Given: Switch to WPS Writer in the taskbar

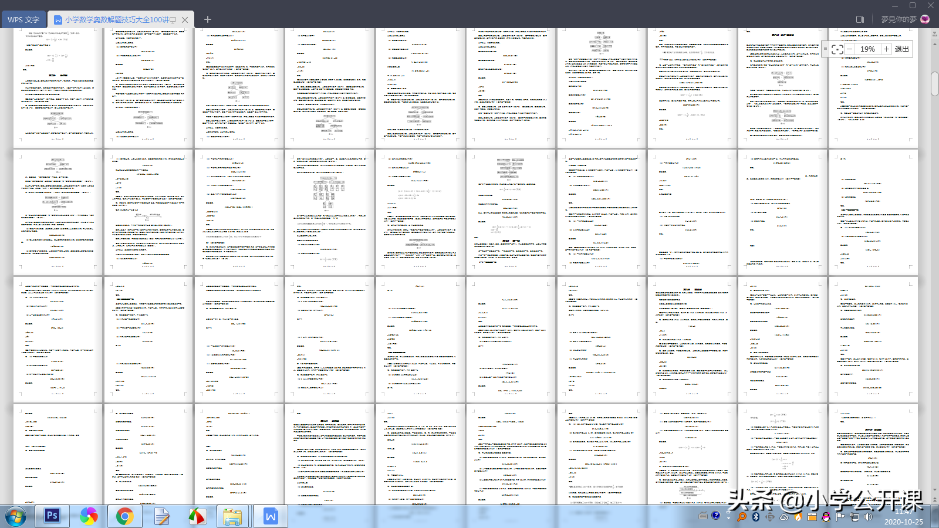Looking at the screenshot, I should point(271,516).
